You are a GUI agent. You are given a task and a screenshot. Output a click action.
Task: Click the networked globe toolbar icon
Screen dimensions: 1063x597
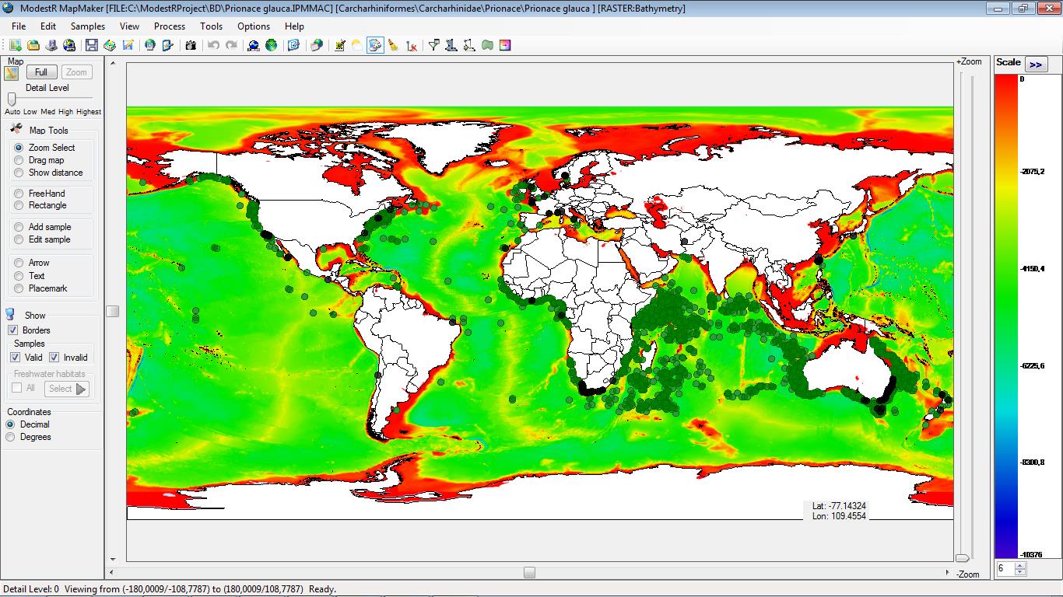tap(254, 45)
